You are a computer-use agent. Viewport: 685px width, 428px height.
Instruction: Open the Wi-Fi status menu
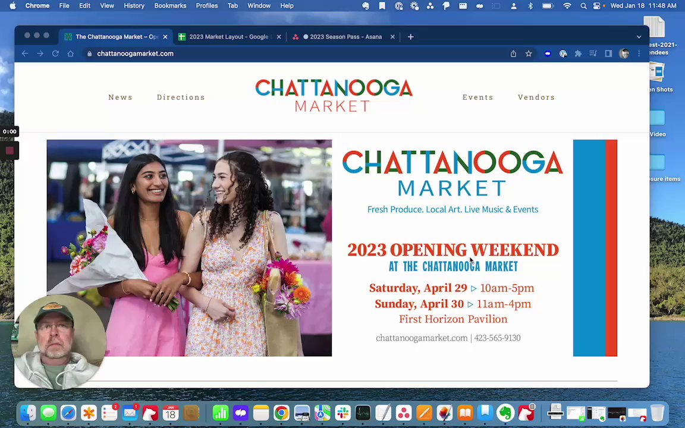point(567,6)
